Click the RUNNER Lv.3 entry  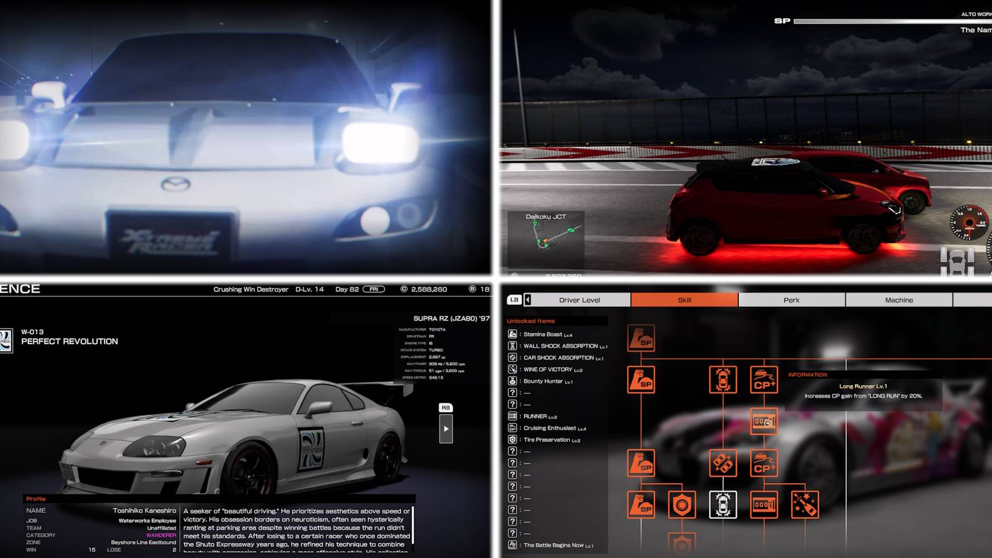540,416
